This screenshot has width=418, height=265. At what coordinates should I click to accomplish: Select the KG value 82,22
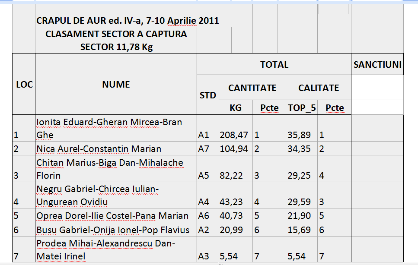point(236,176)
